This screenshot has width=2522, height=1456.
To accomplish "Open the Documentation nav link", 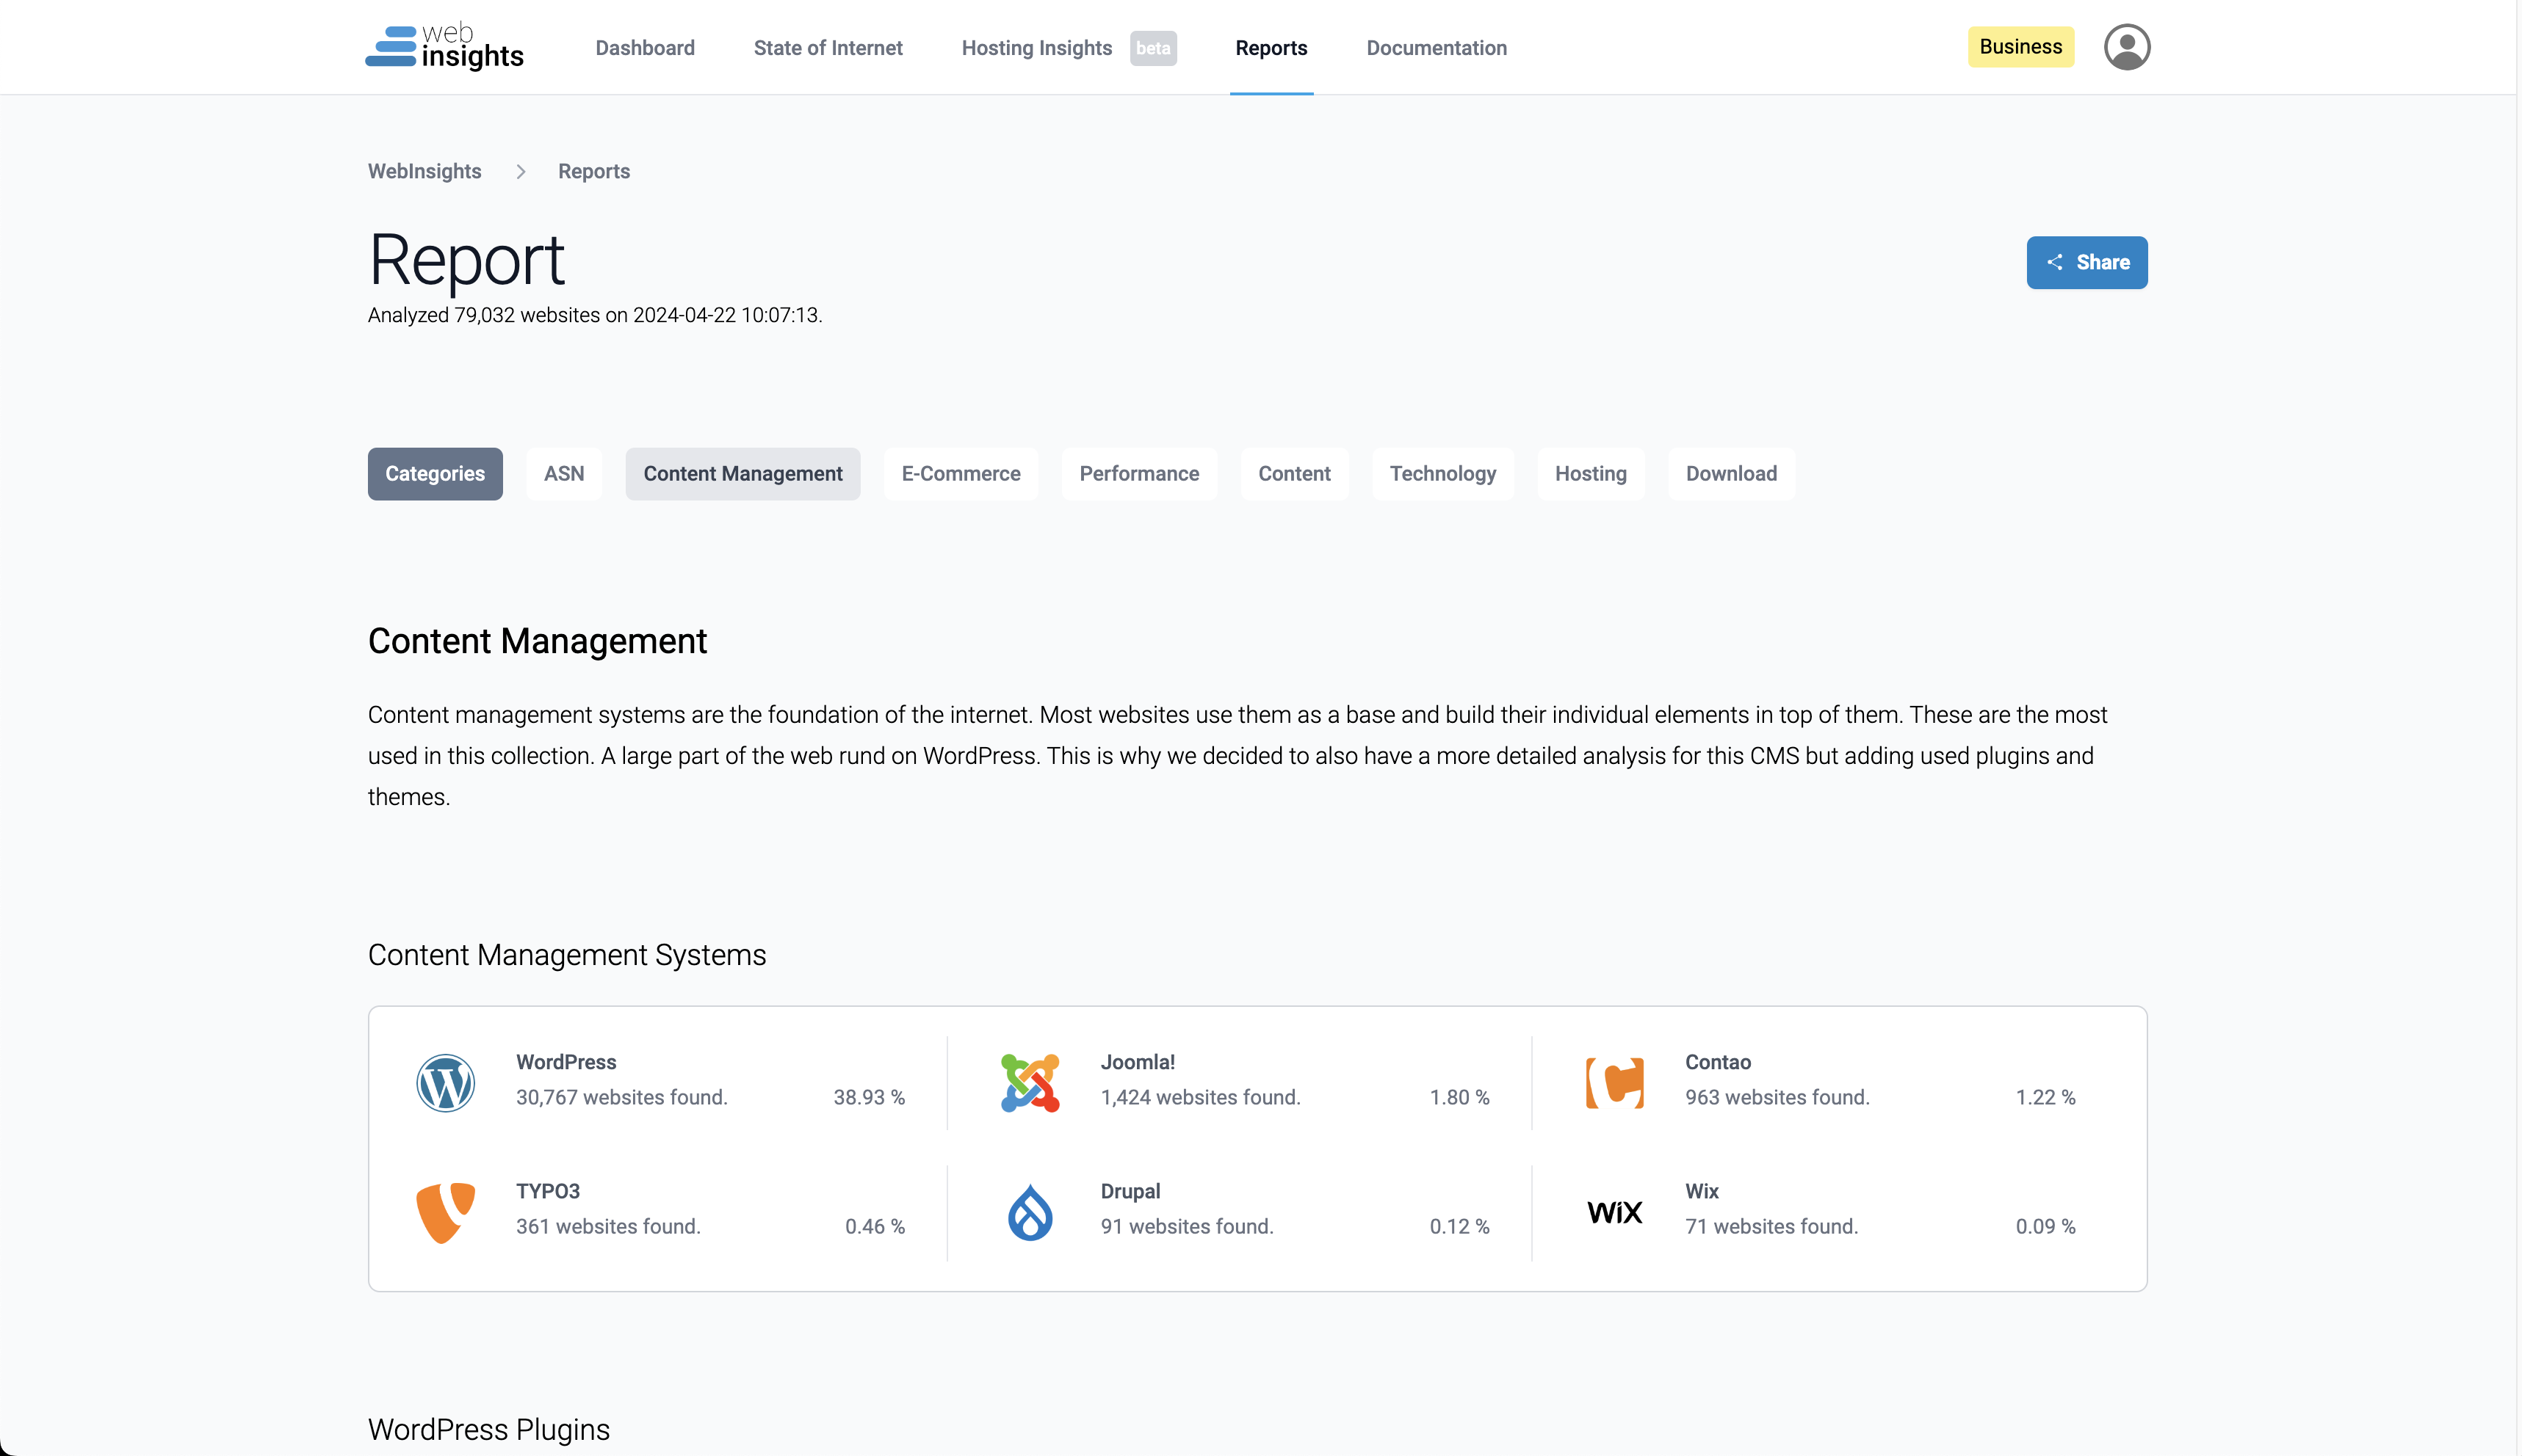I will tap(1436, 48).
